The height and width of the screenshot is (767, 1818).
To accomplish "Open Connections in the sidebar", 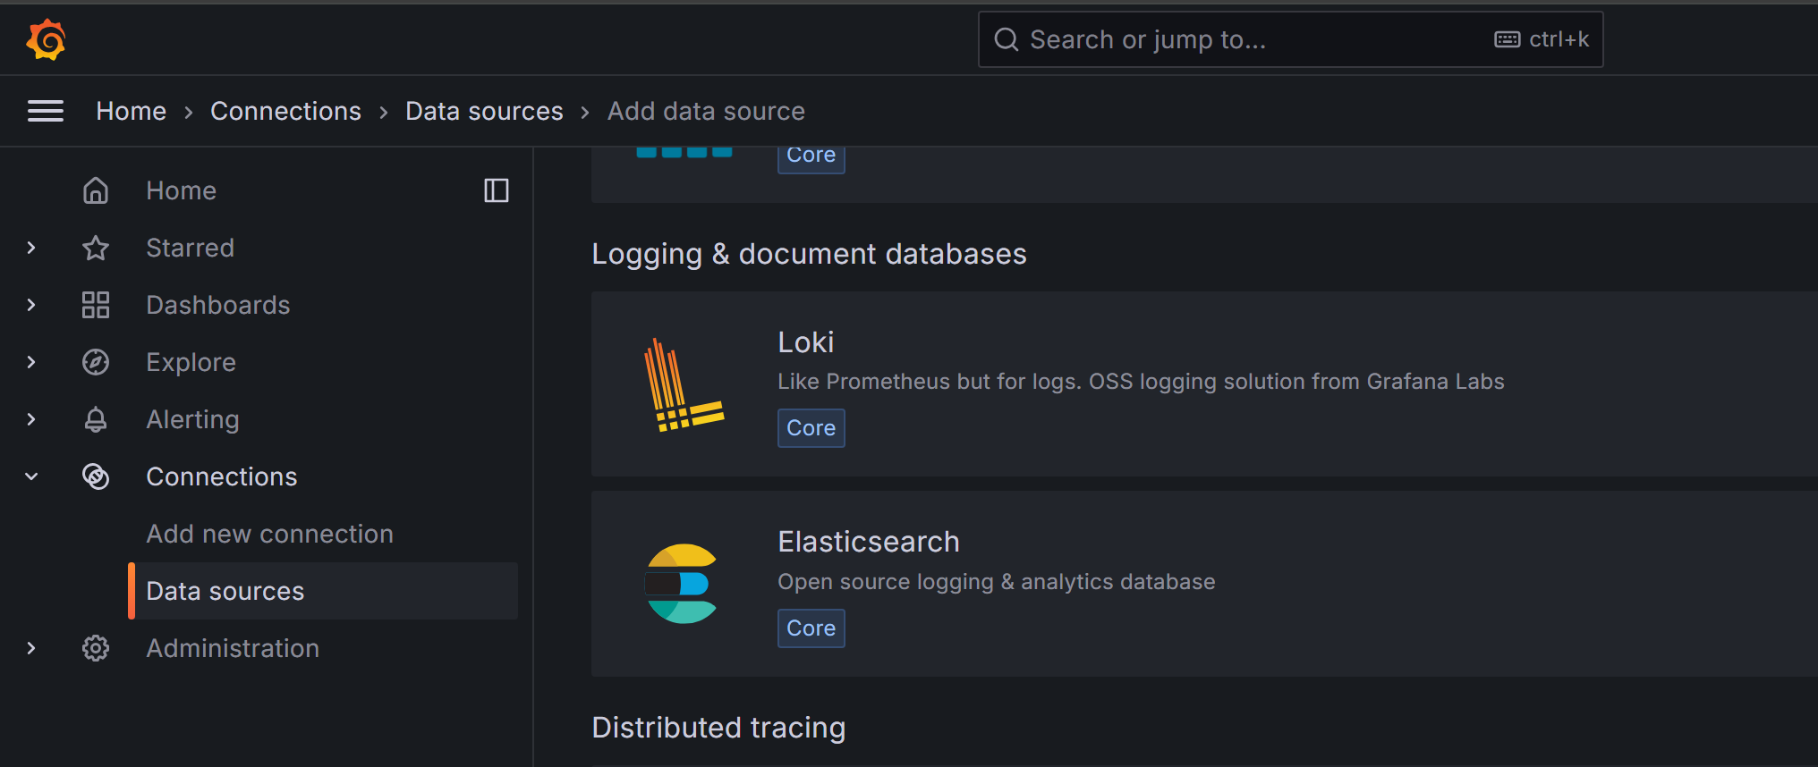I will point(222,476).
